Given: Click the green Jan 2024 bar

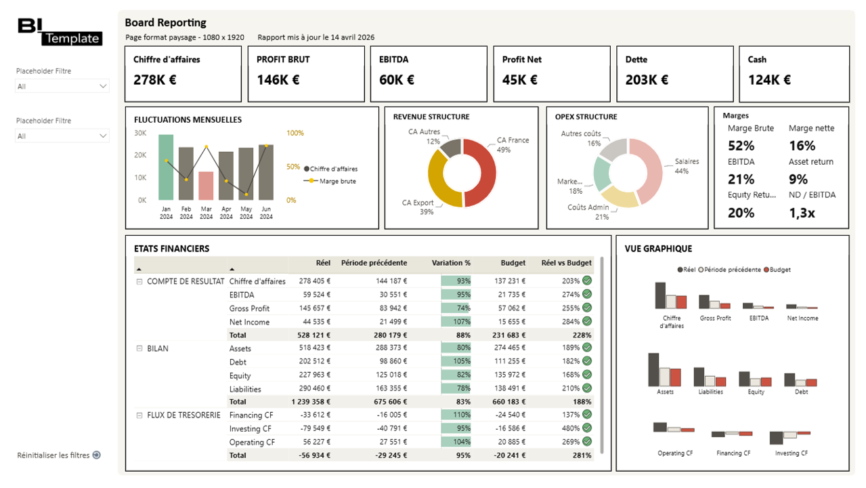Looking at the screenshot, I should click(166, 167).
